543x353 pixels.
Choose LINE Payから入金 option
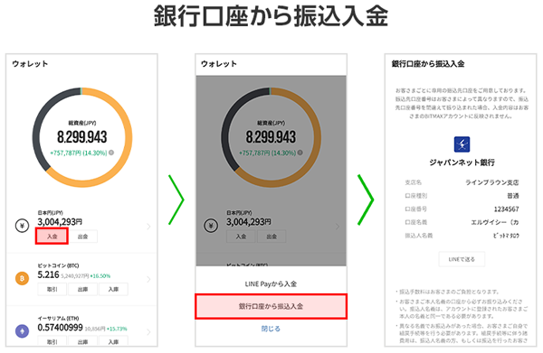(x=271, y=283)
